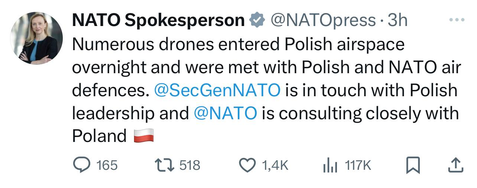
Task: Open the NATO Spokesperson profile photo
Action: (36, 38)
